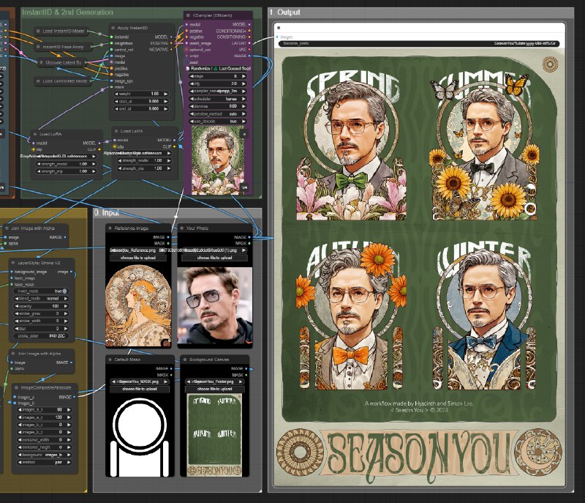Collapse the Apply InstantID node via its title dot
This screenshot has width=585, height=503.
point(113,28)
